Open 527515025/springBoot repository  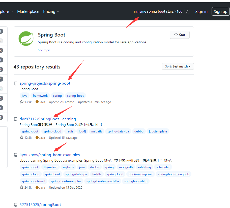click(40, 205)
